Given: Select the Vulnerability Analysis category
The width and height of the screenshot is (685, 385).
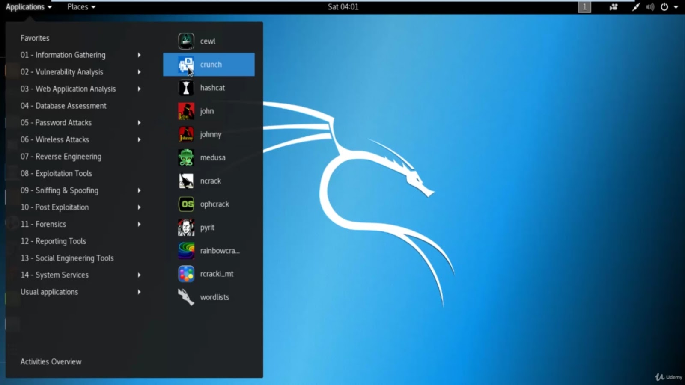Looking at the screenshot, I should [62, 72].
